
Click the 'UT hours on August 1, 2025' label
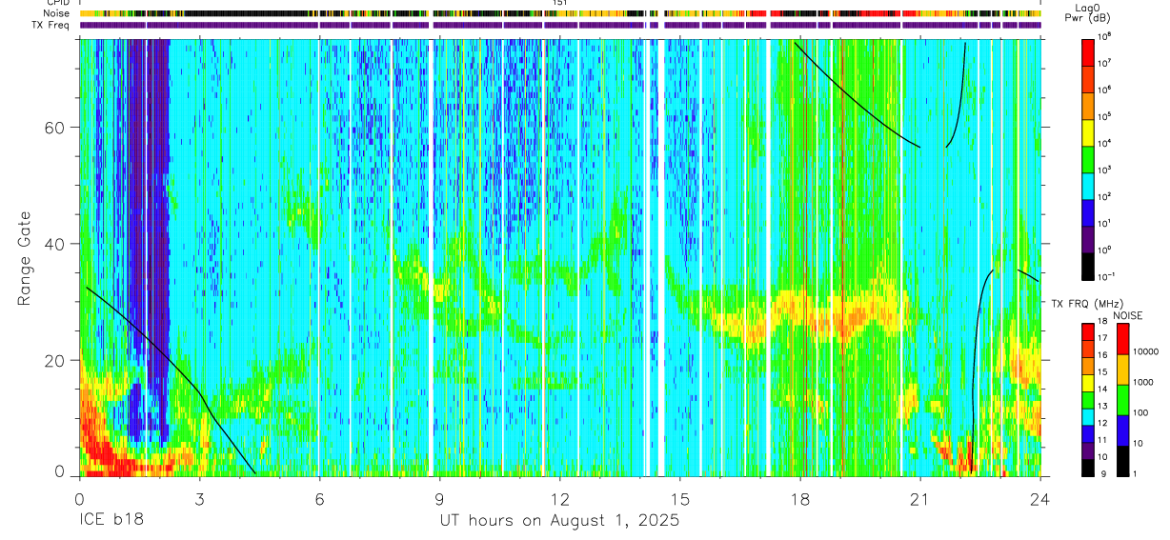click(x=559, y=521)
